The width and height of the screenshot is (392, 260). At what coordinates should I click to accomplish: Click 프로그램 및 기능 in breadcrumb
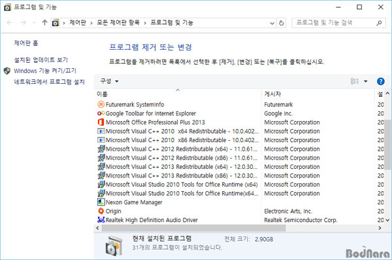[172, 23]
